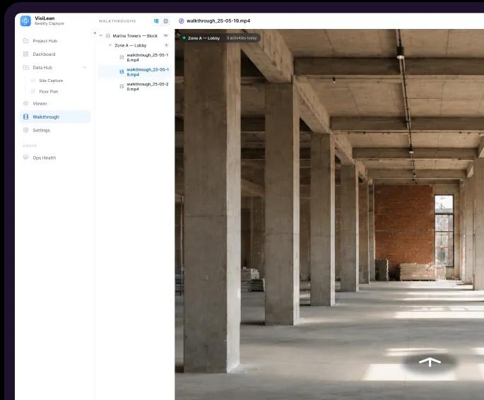Select Walkthrough in the sidebar
484x400 pixels.
[54, 117]
